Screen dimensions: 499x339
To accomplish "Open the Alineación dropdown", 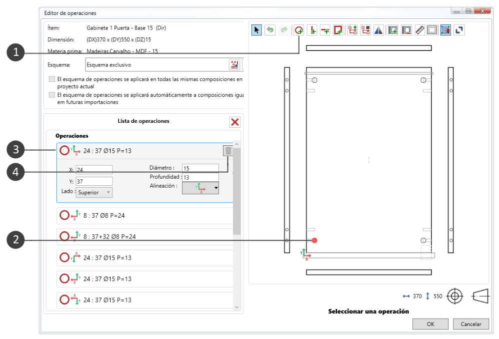I will pyautogui.click(x=200, y=187).
